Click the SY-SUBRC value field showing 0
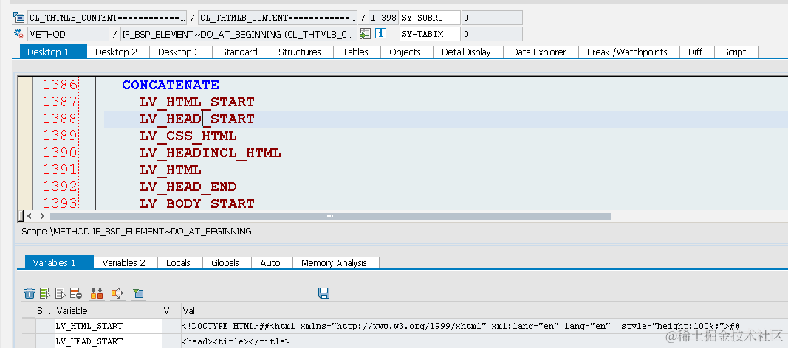The height and width of the screenshot is (348, 788). pos(492,18)
